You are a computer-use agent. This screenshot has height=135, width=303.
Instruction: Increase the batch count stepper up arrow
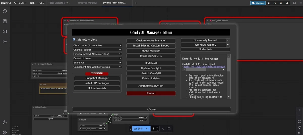157,127
